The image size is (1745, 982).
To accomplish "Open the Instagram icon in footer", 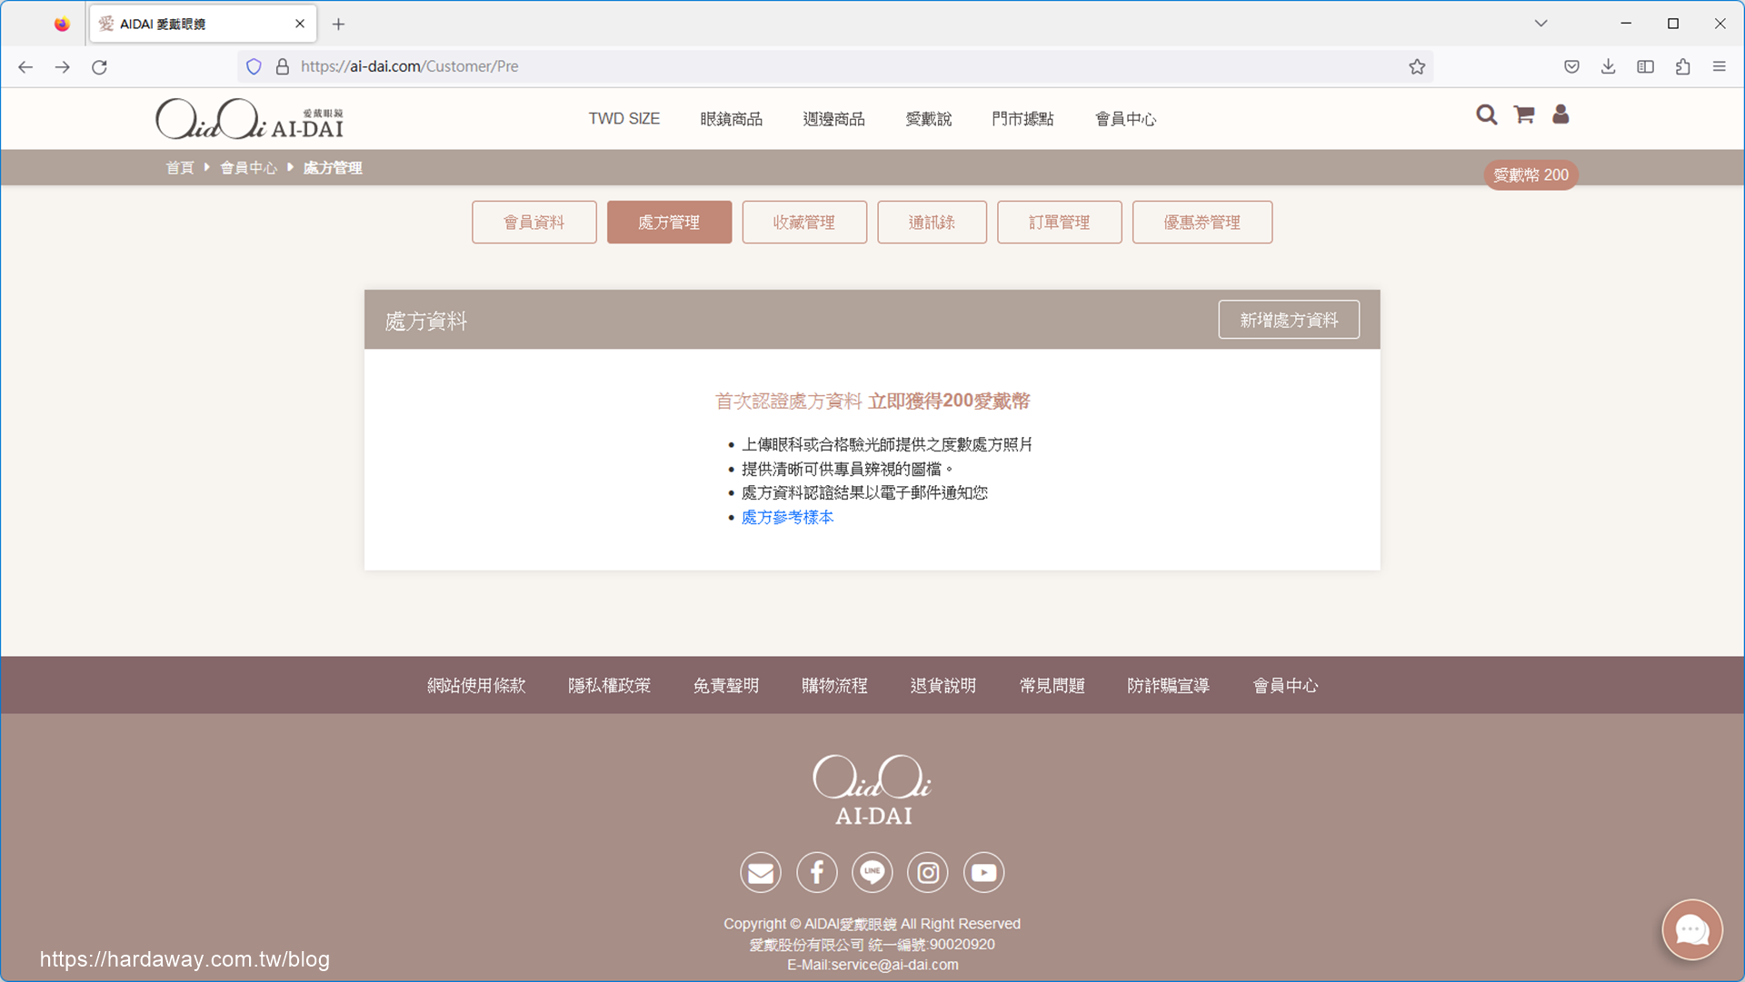I will click(x=928, y=873).
